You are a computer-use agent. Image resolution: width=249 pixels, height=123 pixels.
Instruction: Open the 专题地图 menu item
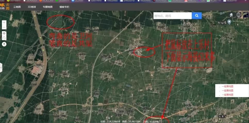(x=48, y=7)
